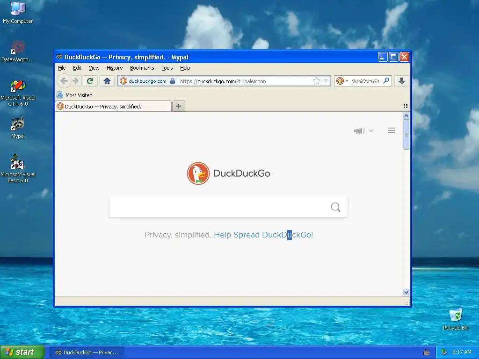
Task: Open the Help menu
Action: coord(185,68)
